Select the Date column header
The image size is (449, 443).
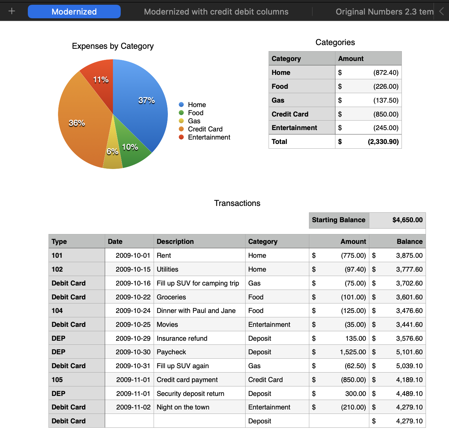tap(129, 241)
